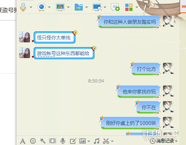Click girl avatar beside 怪只怪你太单纯

(25, 37)
